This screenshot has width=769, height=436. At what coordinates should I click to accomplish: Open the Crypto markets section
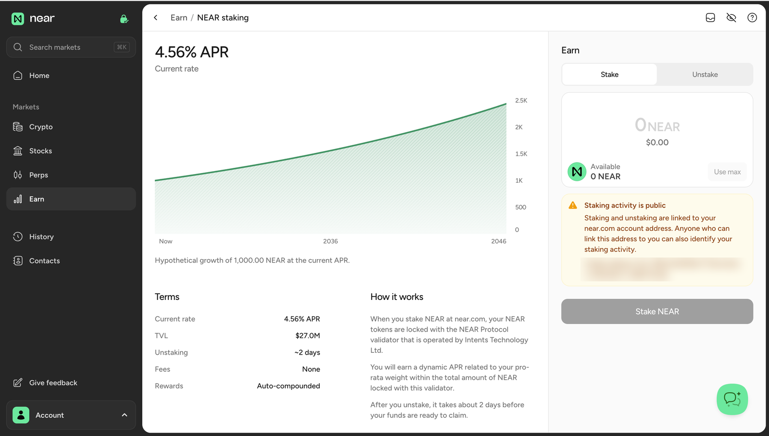tap(71, 127)
